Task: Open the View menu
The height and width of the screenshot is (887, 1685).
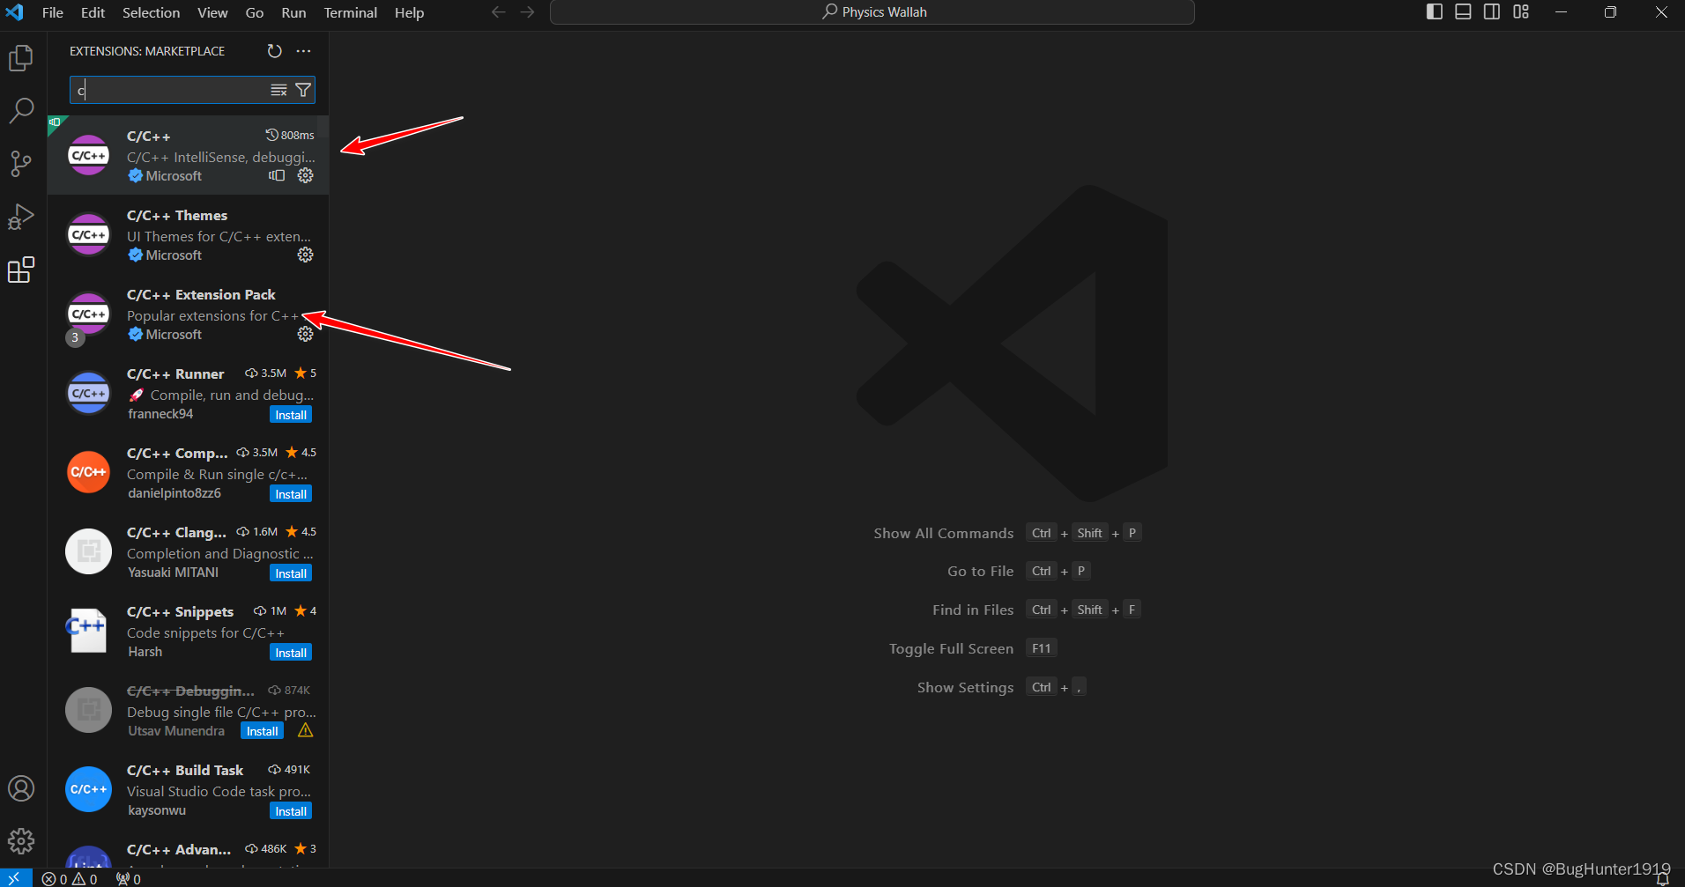Action: [x=212, y=12]
